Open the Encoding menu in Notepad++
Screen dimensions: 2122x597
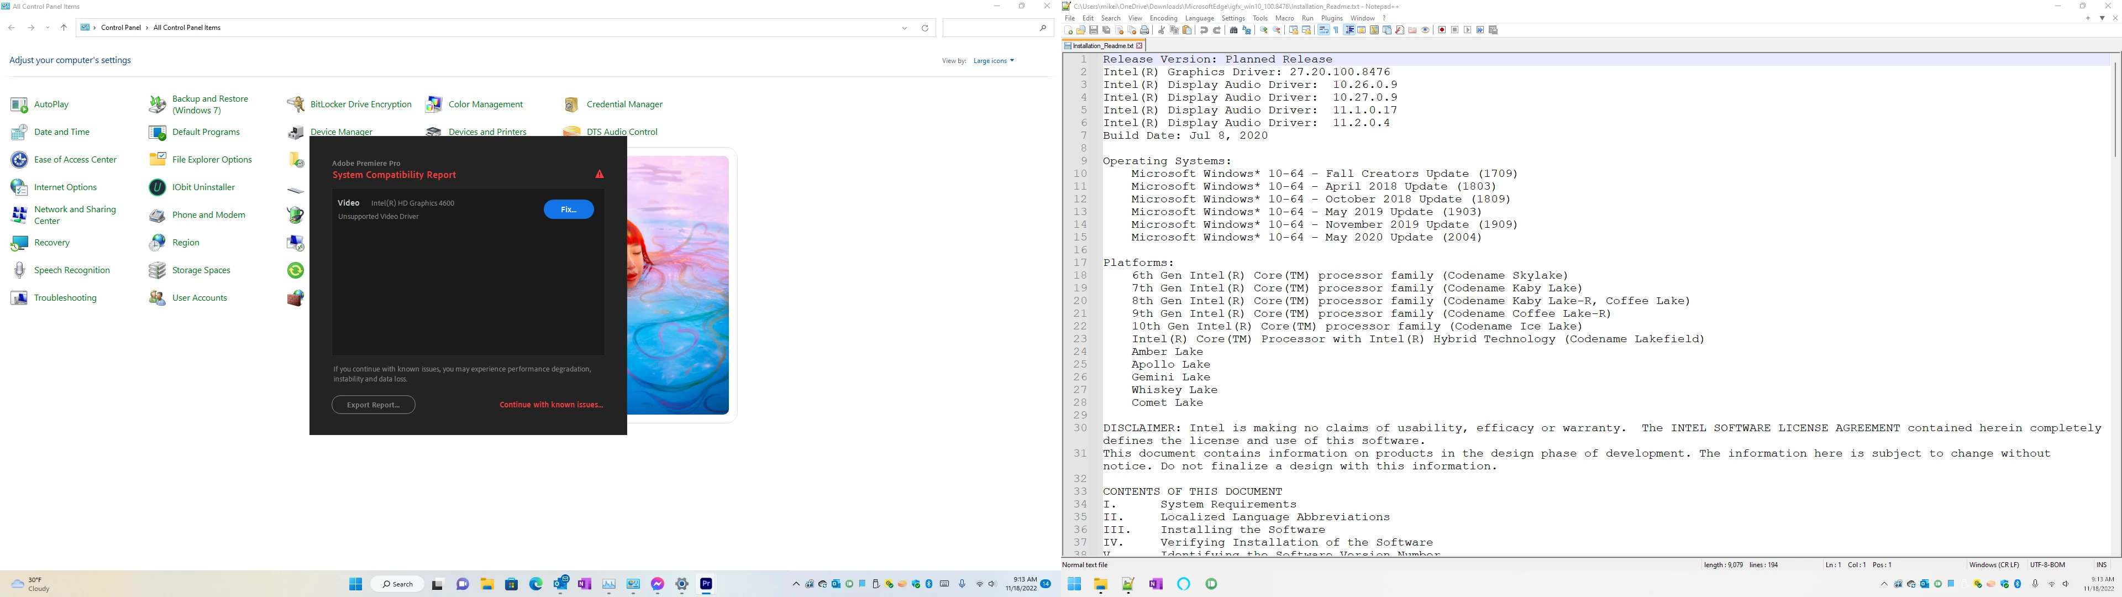pyautogui.click(x=1163, y=18)
